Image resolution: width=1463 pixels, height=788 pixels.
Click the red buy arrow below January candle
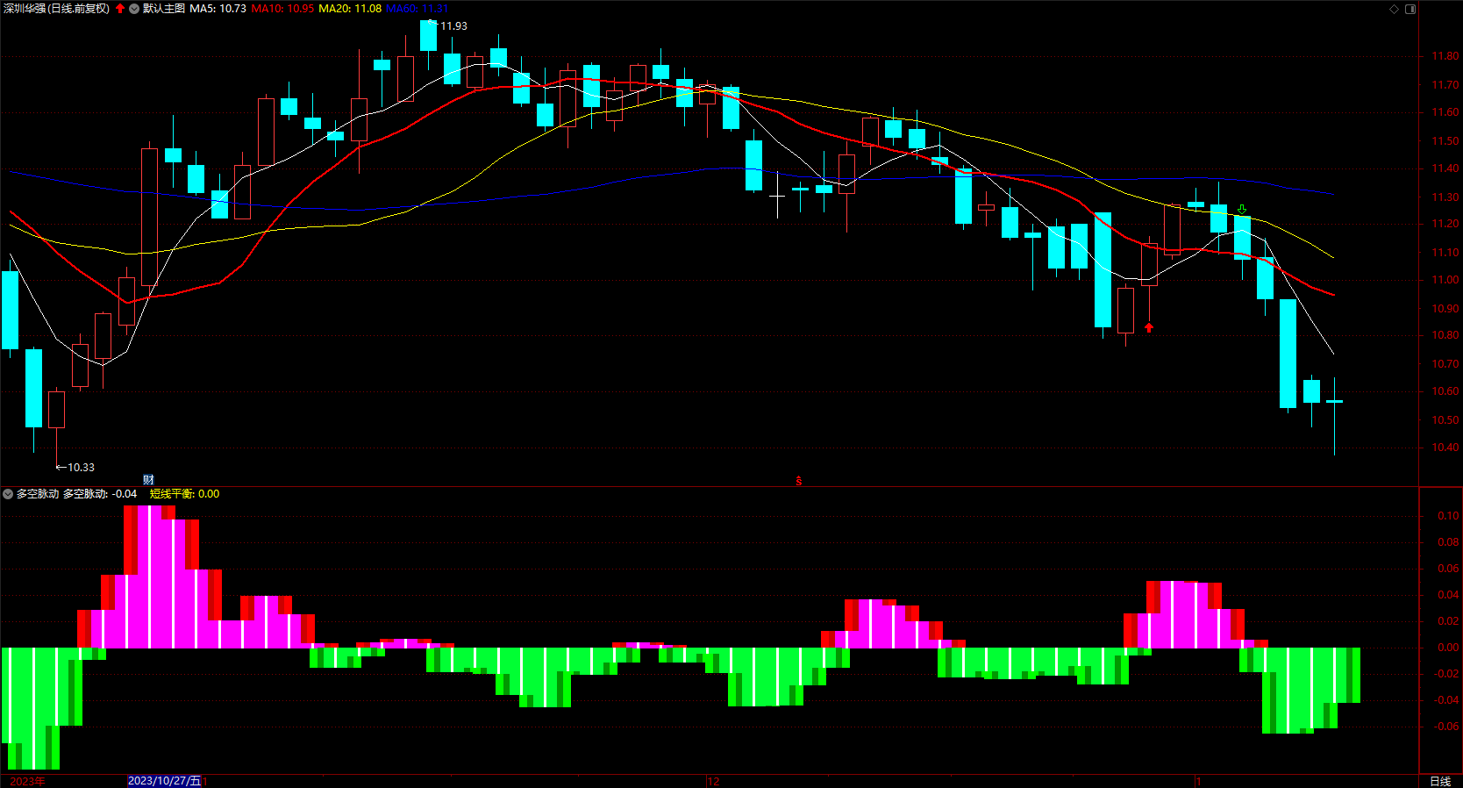[x=1149, y=327]
